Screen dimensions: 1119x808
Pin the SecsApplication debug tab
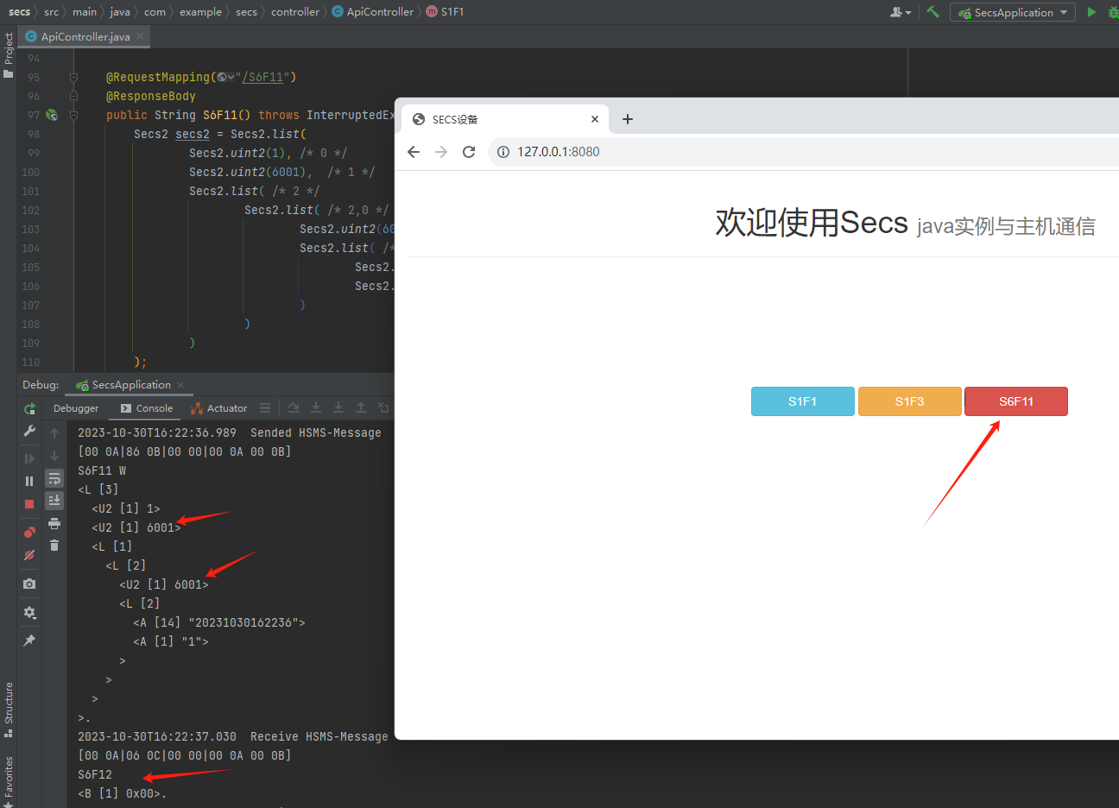pyautogui.click(x=28, y=641)
